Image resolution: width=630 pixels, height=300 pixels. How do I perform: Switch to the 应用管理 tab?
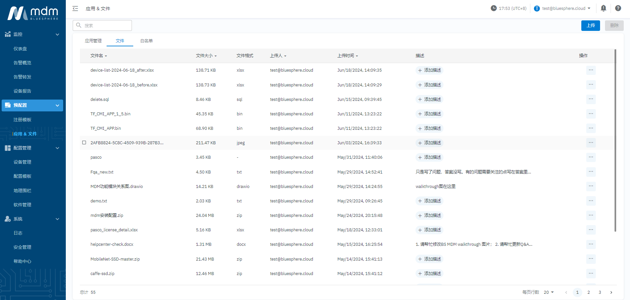(93, 41)
